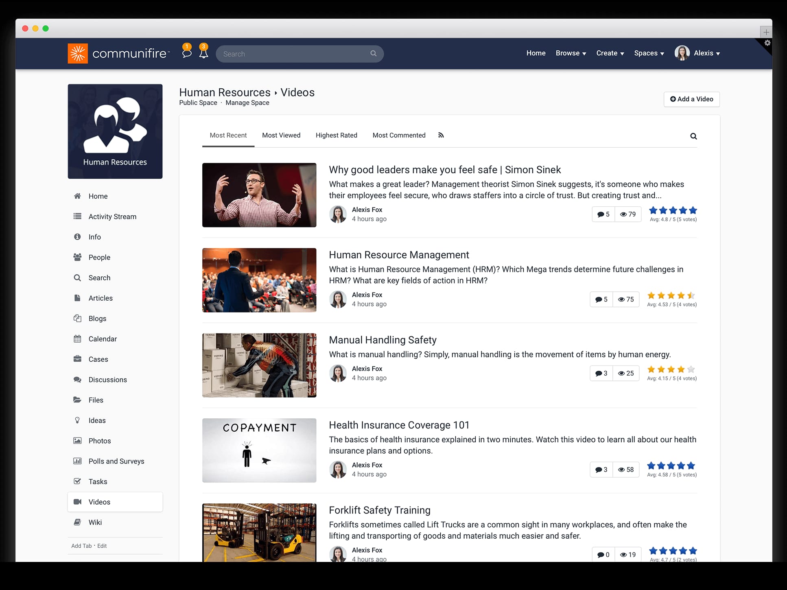
Task: Open the settings gear in the corner
Action: tap(767, 43)
